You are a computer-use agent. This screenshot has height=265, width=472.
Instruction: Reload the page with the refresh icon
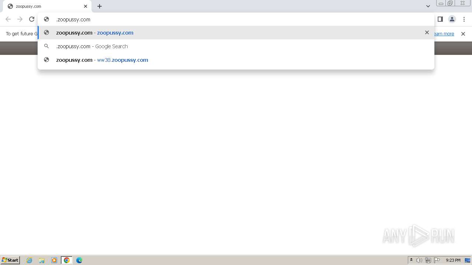pyautogui.click(x=32, y=19)
